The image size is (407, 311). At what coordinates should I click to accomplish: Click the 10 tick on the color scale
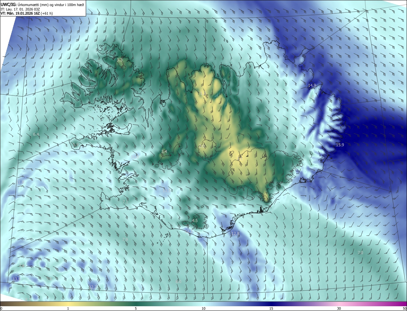click(x=203, y=308)
